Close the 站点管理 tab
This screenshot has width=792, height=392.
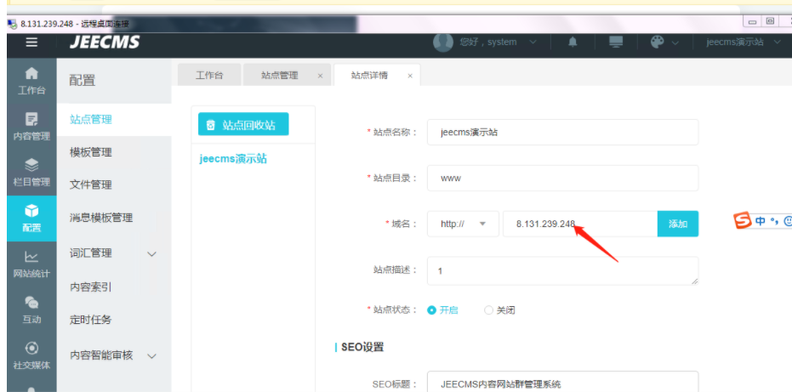click(x=320, y=76)
